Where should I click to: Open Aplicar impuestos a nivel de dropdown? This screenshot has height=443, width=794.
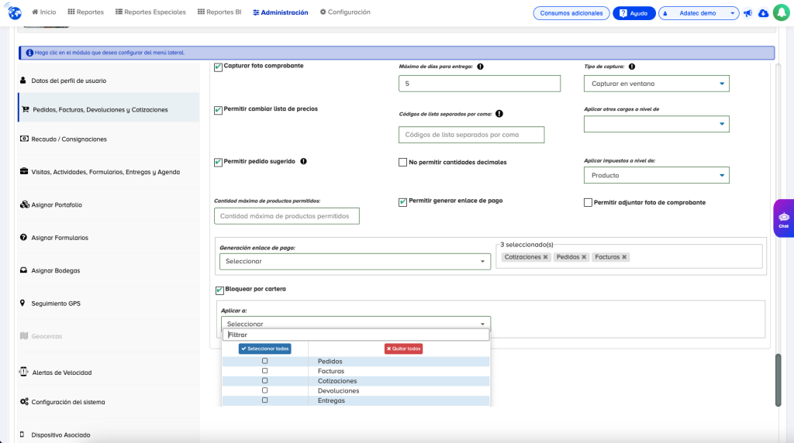click(656, 175)
